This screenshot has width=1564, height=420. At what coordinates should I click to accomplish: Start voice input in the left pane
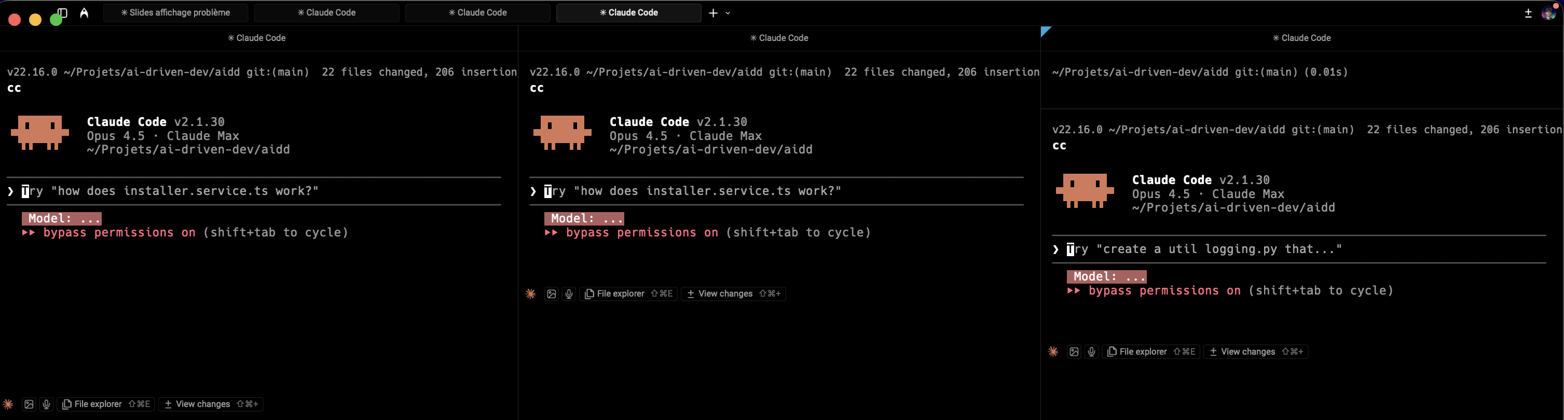(x=46, y=404)
